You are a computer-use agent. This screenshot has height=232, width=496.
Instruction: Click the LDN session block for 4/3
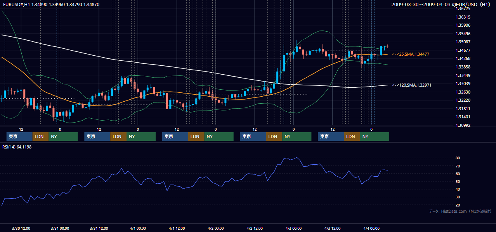coord(352,136)
